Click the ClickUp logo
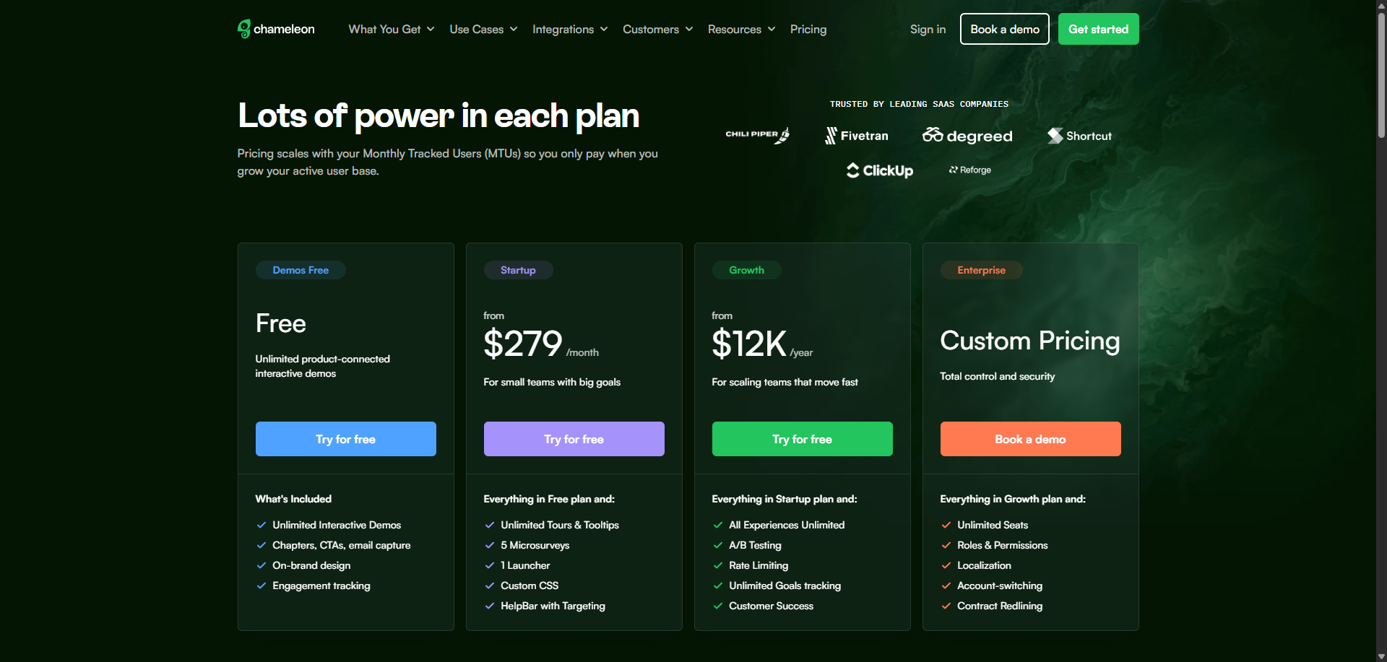The image size is (1387, 662). coord(880,170)
